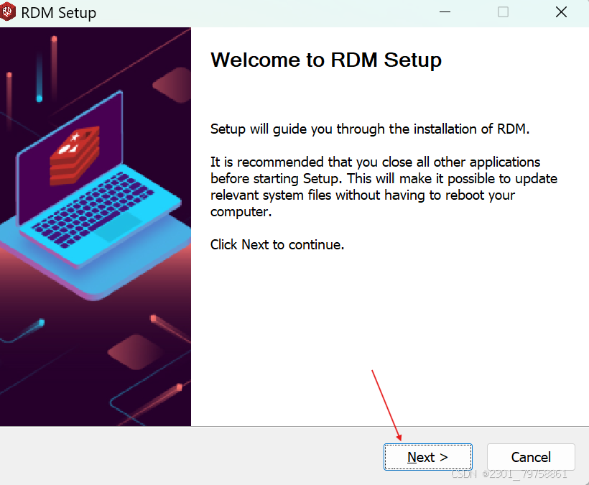The width and height of the screenshot is (589, 485).
Task: Close the RDM Setup window
Action: click(x=561, y=12)
